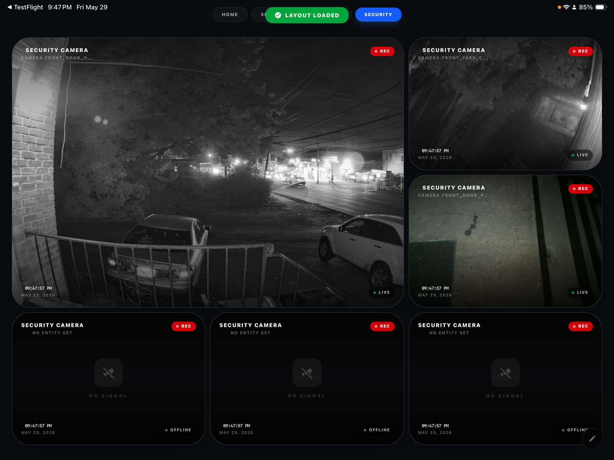Switch to the HOME tab
Viewport: 614px width, 460px height.
tap(230, 15)
